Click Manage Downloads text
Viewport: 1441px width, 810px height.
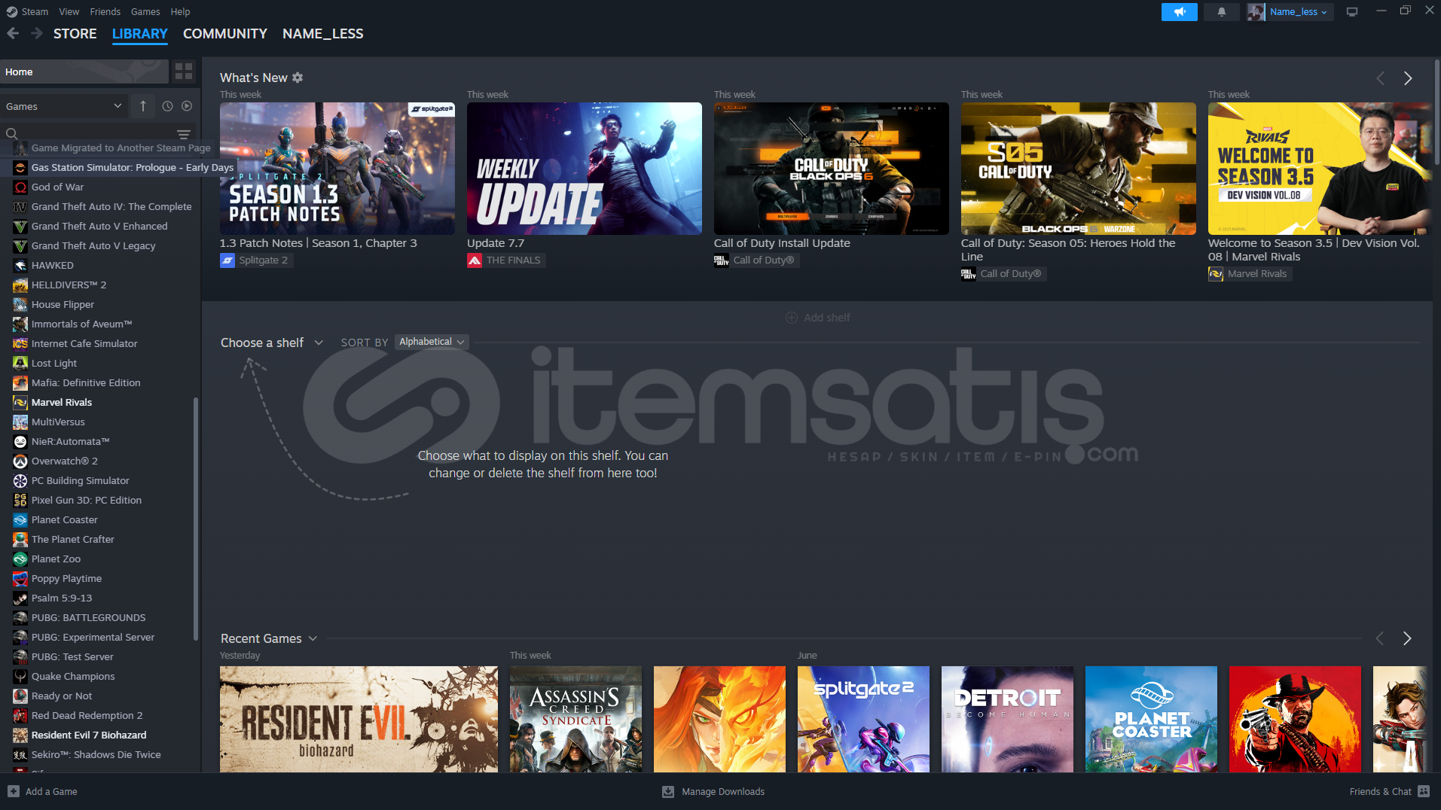coord(723,791)
